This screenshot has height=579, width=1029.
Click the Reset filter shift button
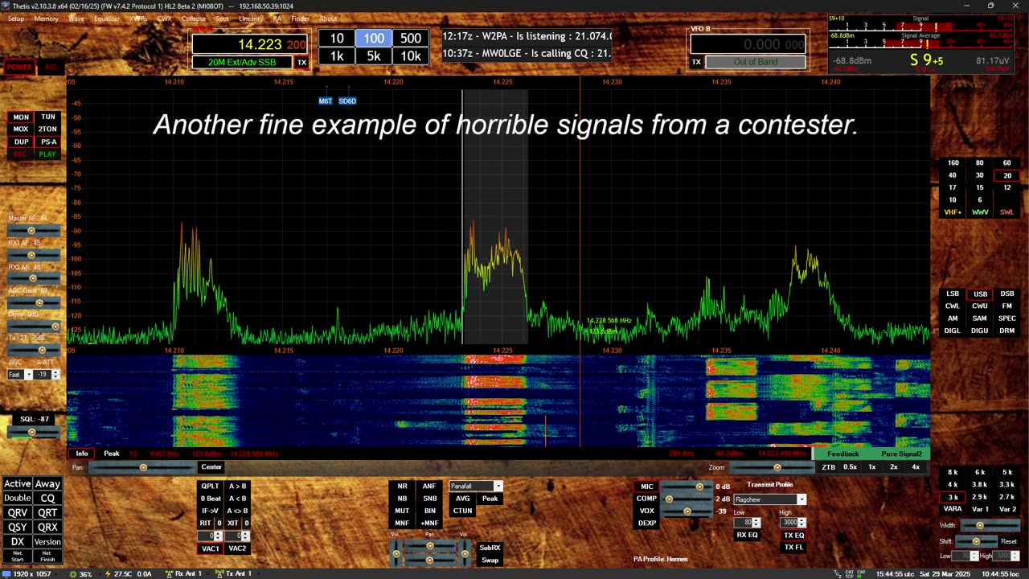pos(1009,541)
